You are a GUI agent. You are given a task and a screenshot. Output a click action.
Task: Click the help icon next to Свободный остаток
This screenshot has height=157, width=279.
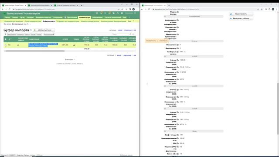(x=177, y=52)
